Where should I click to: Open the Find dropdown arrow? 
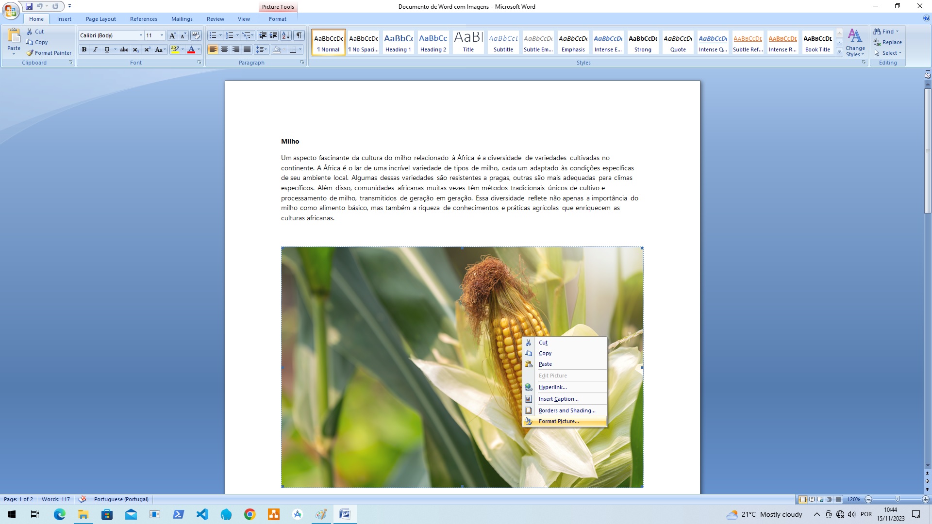[897, 32]
